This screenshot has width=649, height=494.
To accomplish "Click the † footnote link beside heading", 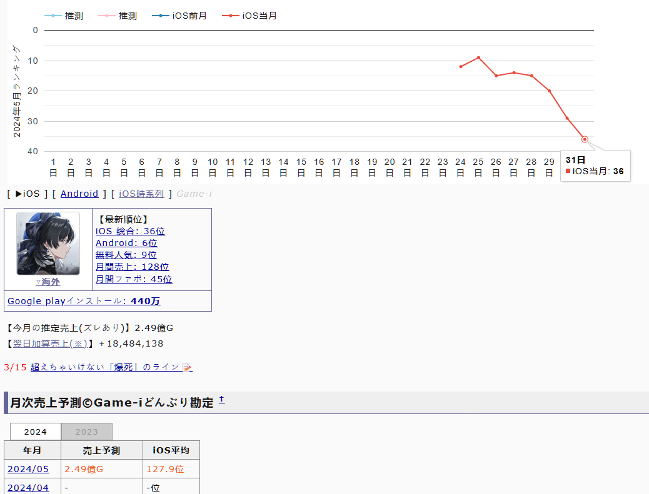I will coord(221,399).
